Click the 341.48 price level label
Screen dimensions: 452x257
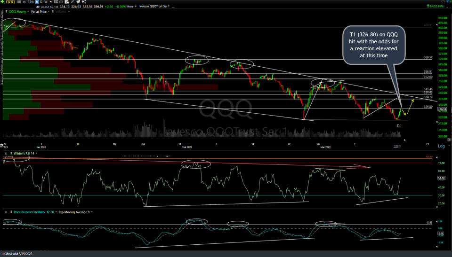click(x=428, y=89)
